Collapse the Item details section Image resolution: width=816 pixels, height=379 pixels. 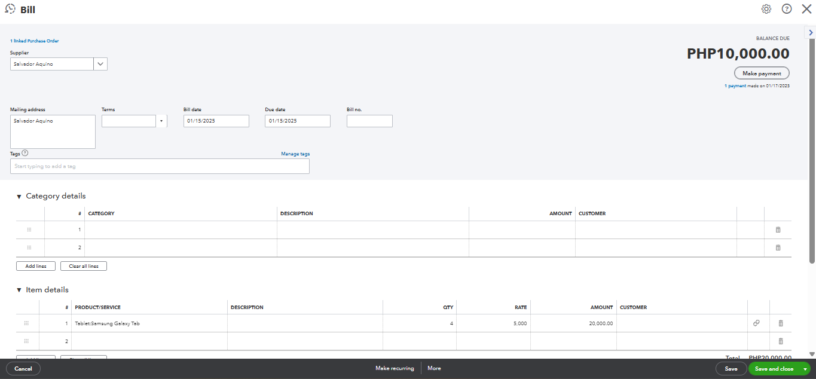(x=19, y=291)
